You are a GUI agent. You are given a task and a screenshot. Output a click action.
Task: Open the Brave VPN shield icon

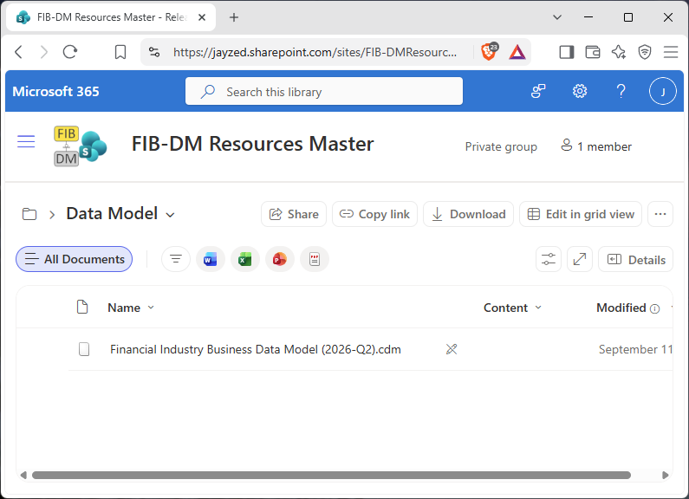coord(645,52)
